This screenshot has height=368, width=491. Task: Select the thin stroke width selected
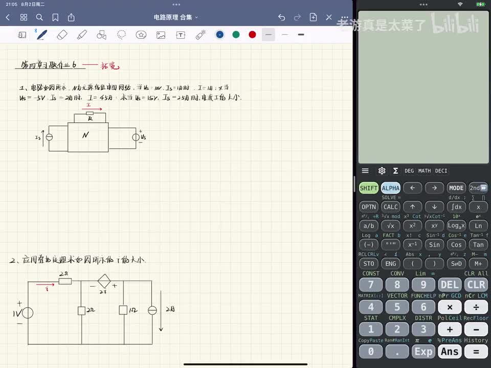pyautogui.click(x=269, y=35)
